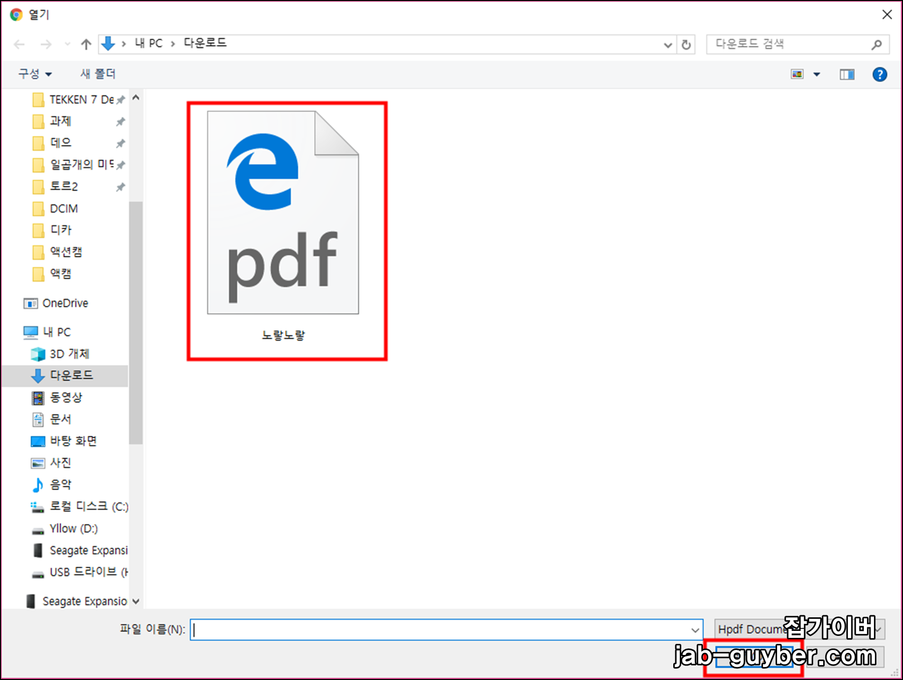Viewport: 903px width, 680px height.
Task: Open the 동영상 folder
Action: [66, 398]
